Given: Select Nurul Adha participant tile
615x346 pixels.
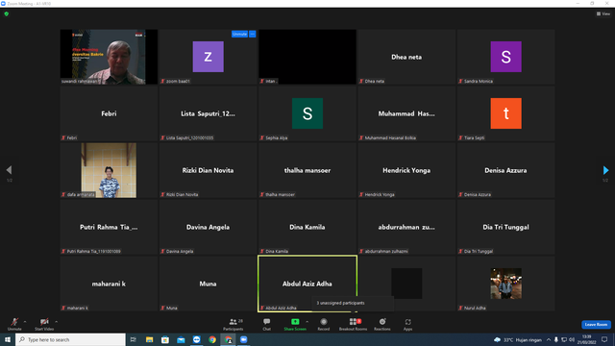Looking at the screenshot, I should coord(505,284).
